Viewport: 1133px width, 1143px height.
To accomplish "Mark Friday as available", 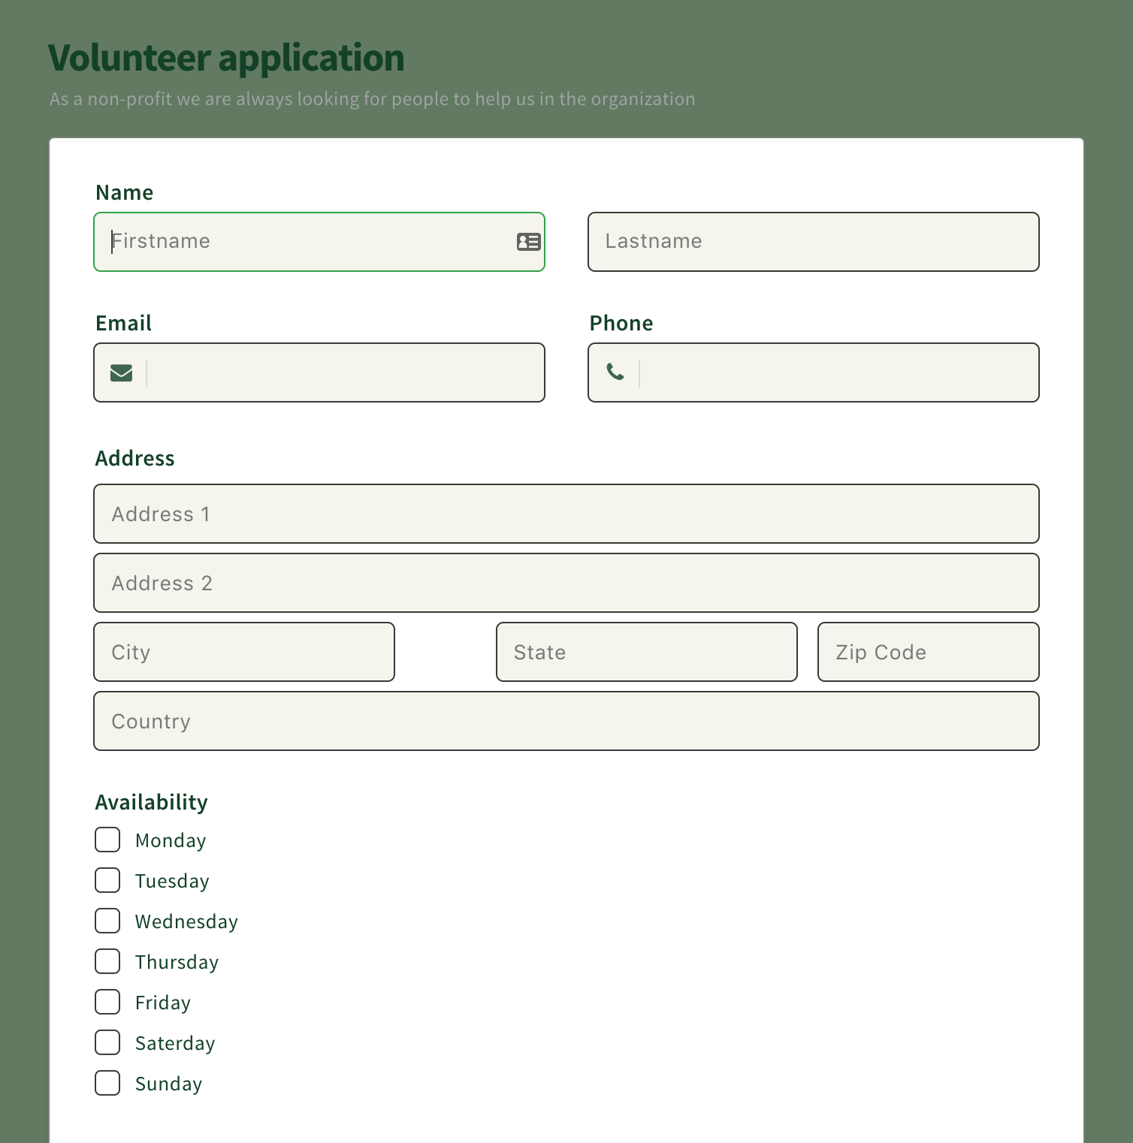I will (x=107, y=1002).
